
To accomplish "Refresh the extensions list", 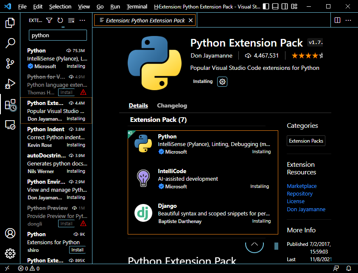I will pos(60,20).
